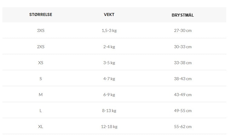The height and width of the screenshot is (135, 229).
Task: Click the 12-18 kg weight value
Action: coord(109,127)
